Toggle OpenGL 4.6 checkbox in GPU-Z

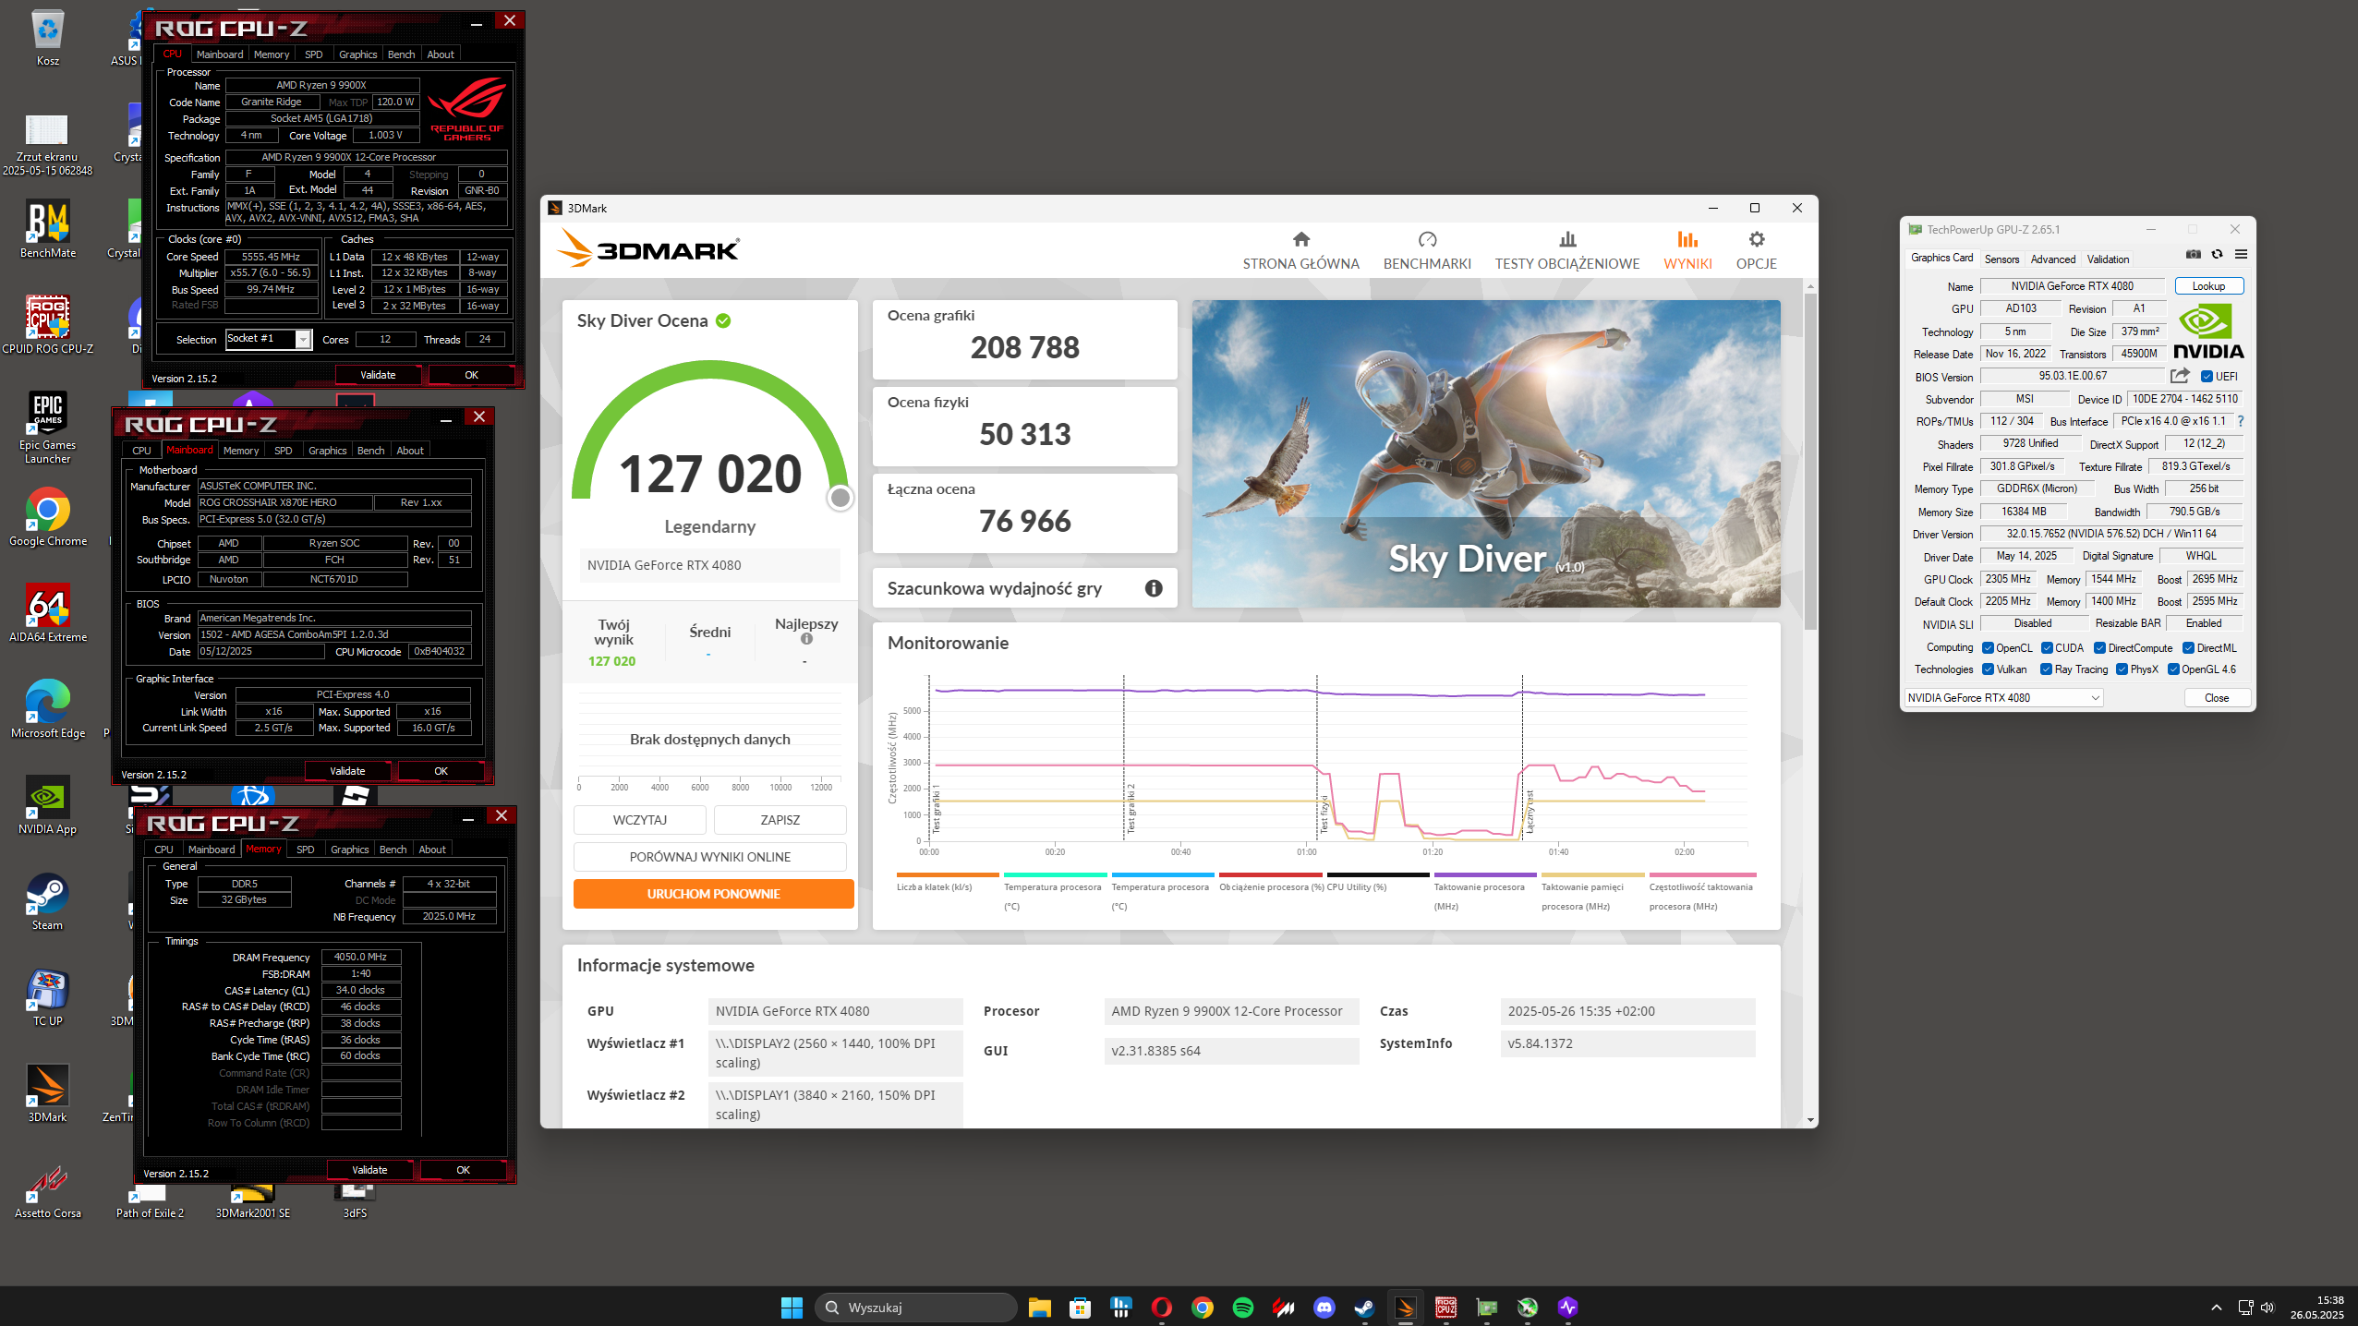coord(2173,669)
